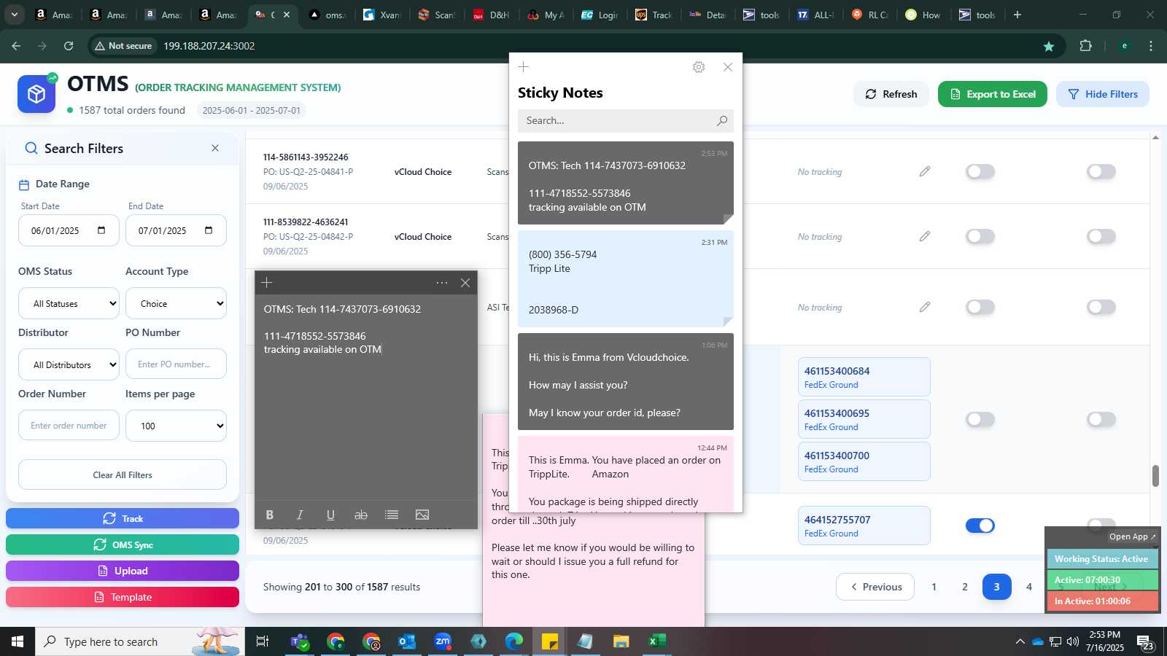Open the End Date calendar picker
The height and width of the screenshot is (656, 1167).
coord(209,230)
